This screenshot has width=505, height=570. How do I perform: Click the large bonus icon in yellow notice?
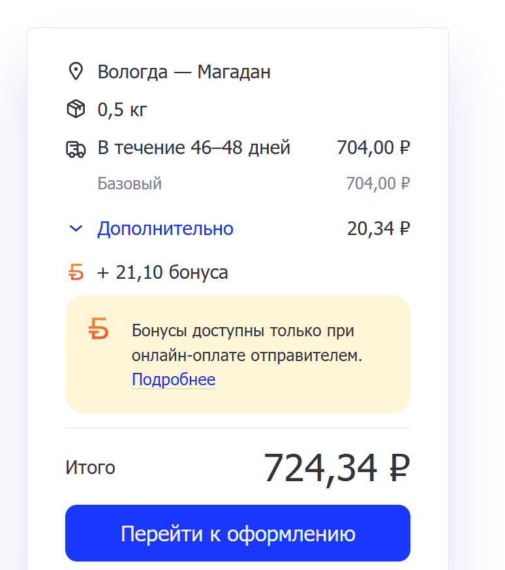coord(99,328)
